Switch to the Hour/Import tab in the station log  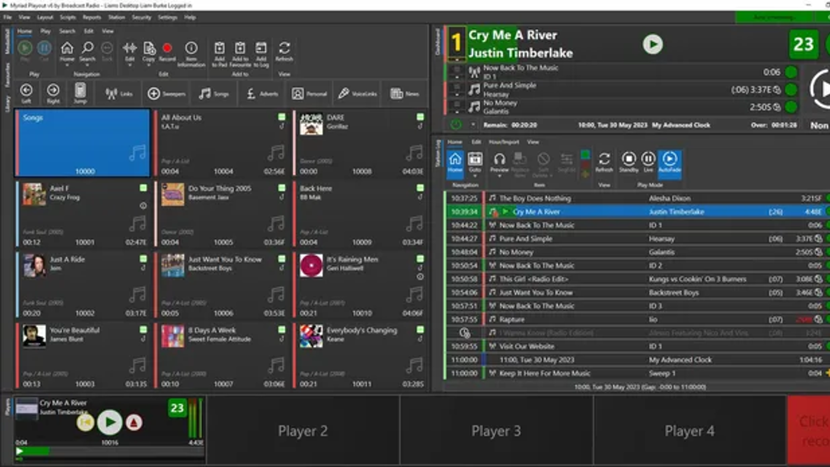[504, 142]
